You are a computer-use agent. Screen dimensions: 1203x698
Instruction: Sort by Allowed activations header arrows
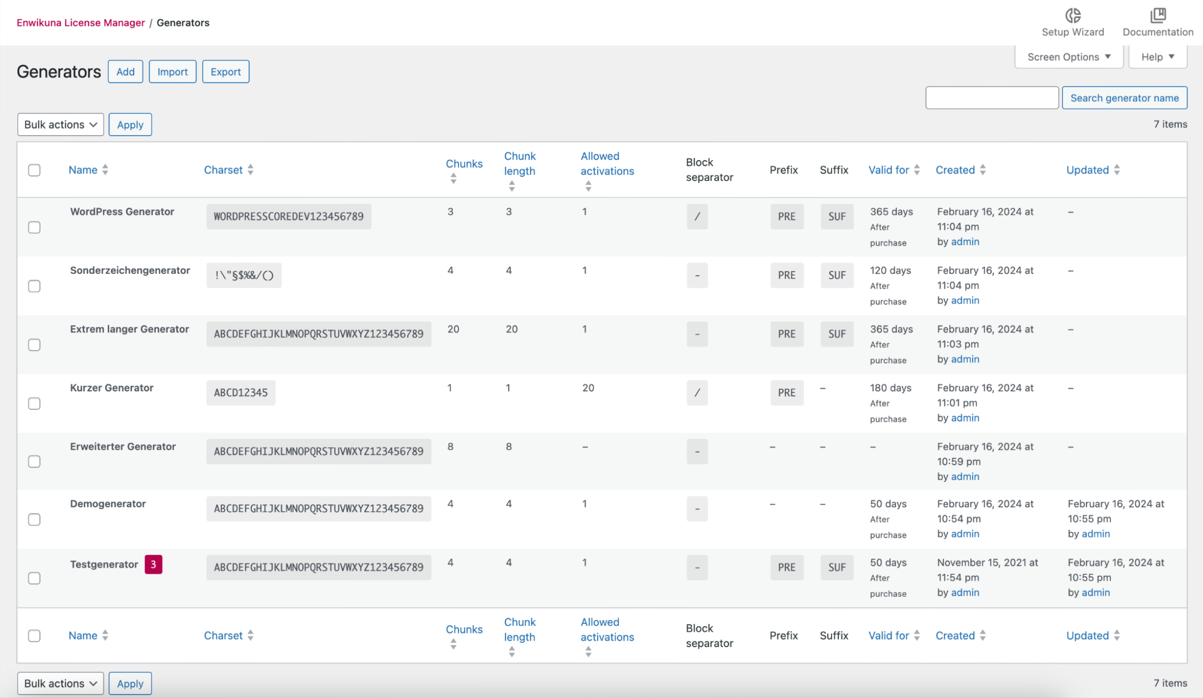pyautogui.click(x=588, y=186)
